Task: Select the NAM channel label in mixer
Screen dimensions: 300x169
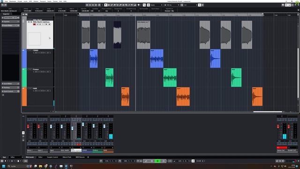Action: coord(108,150)
